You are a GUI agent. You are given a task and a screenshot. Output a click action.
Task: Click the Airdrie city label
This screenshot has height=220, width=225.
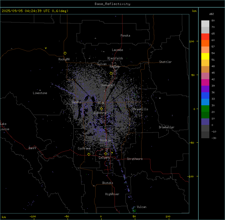105,140
